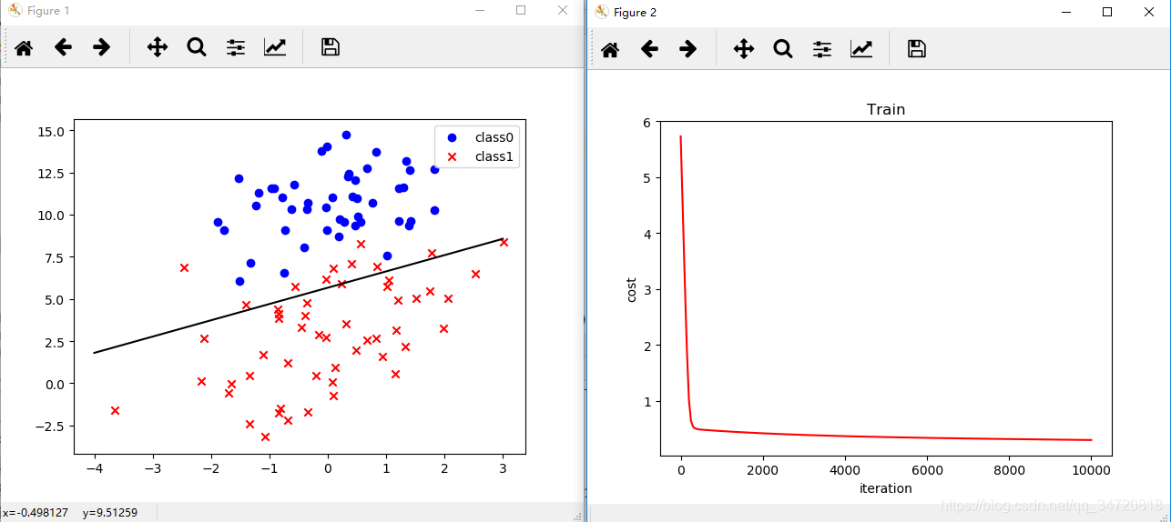This screenshot has width=1171, height=522.
Task: Go back to previous view in Figure 1
Action: pyautogui.click(x=63, y=47)
